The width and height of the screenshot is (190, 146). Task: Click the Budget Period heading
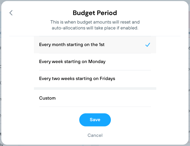95,13
